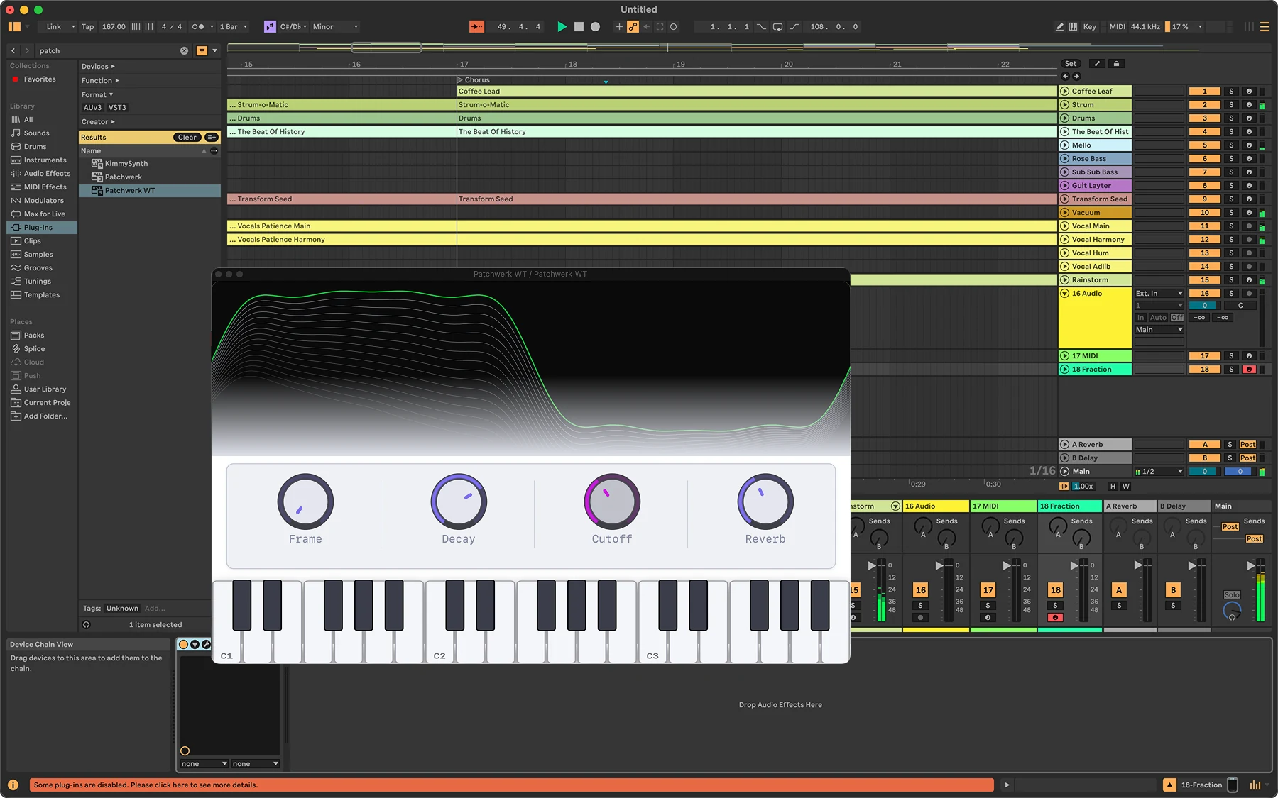Clear the browser search field
This screenshot has height=798, width=1278.
184,50
